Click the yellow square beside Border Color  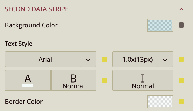pyautogui.click(x=181, y=102)
